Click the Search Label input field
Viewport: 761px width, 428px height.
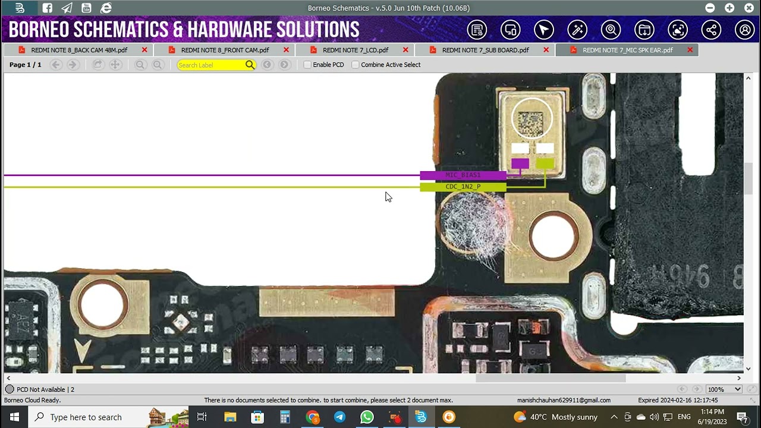pyautogui.click(x=210, y=65)
